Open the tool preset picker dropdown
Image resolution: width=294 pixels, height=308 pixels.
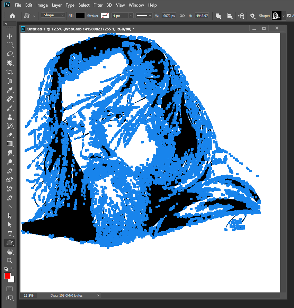(x=34, y=16)
